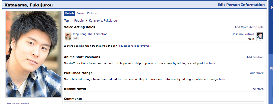This screenshot has width=273, height=104.
Task: Click Add Work link
Action: tap(257, 73)
